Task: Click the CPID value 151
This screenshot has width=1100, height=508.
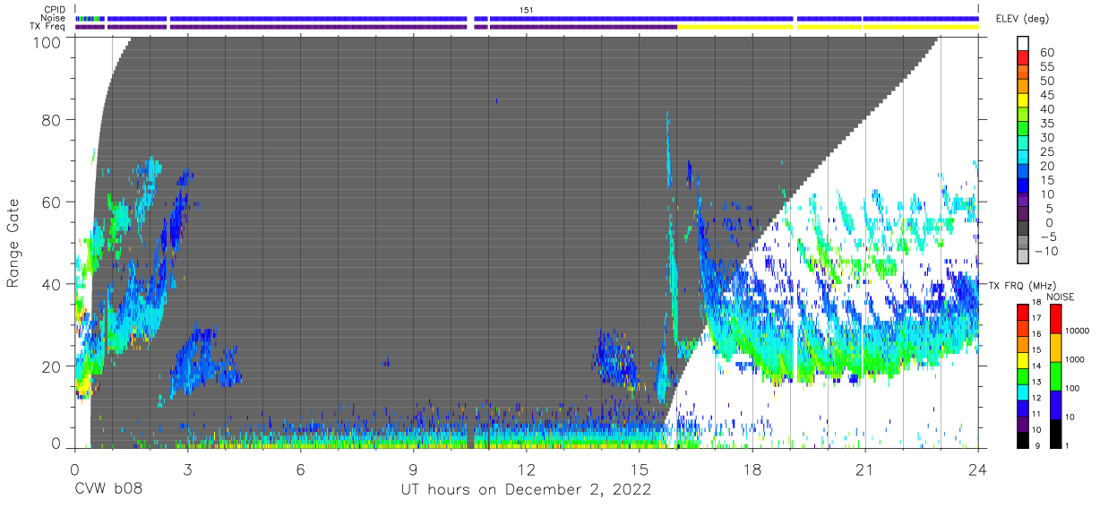Action: (527, 9)
